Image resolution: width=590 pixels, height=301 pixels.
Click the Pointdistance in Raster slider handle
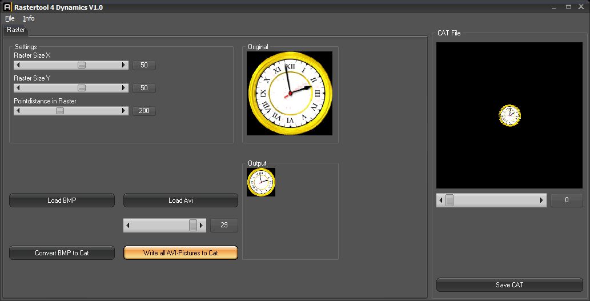[x=60, y=111]
